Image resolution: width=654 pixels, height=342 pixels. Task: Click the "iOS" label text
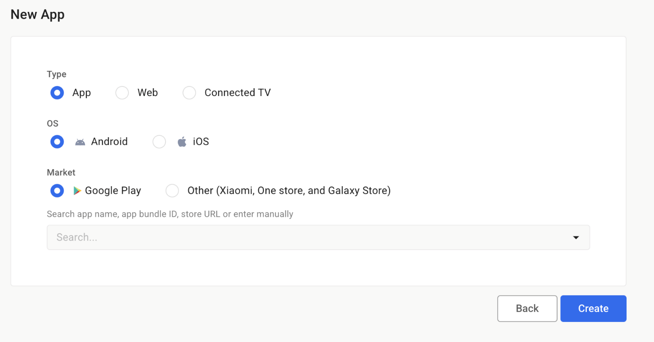[x=201, y=142]
